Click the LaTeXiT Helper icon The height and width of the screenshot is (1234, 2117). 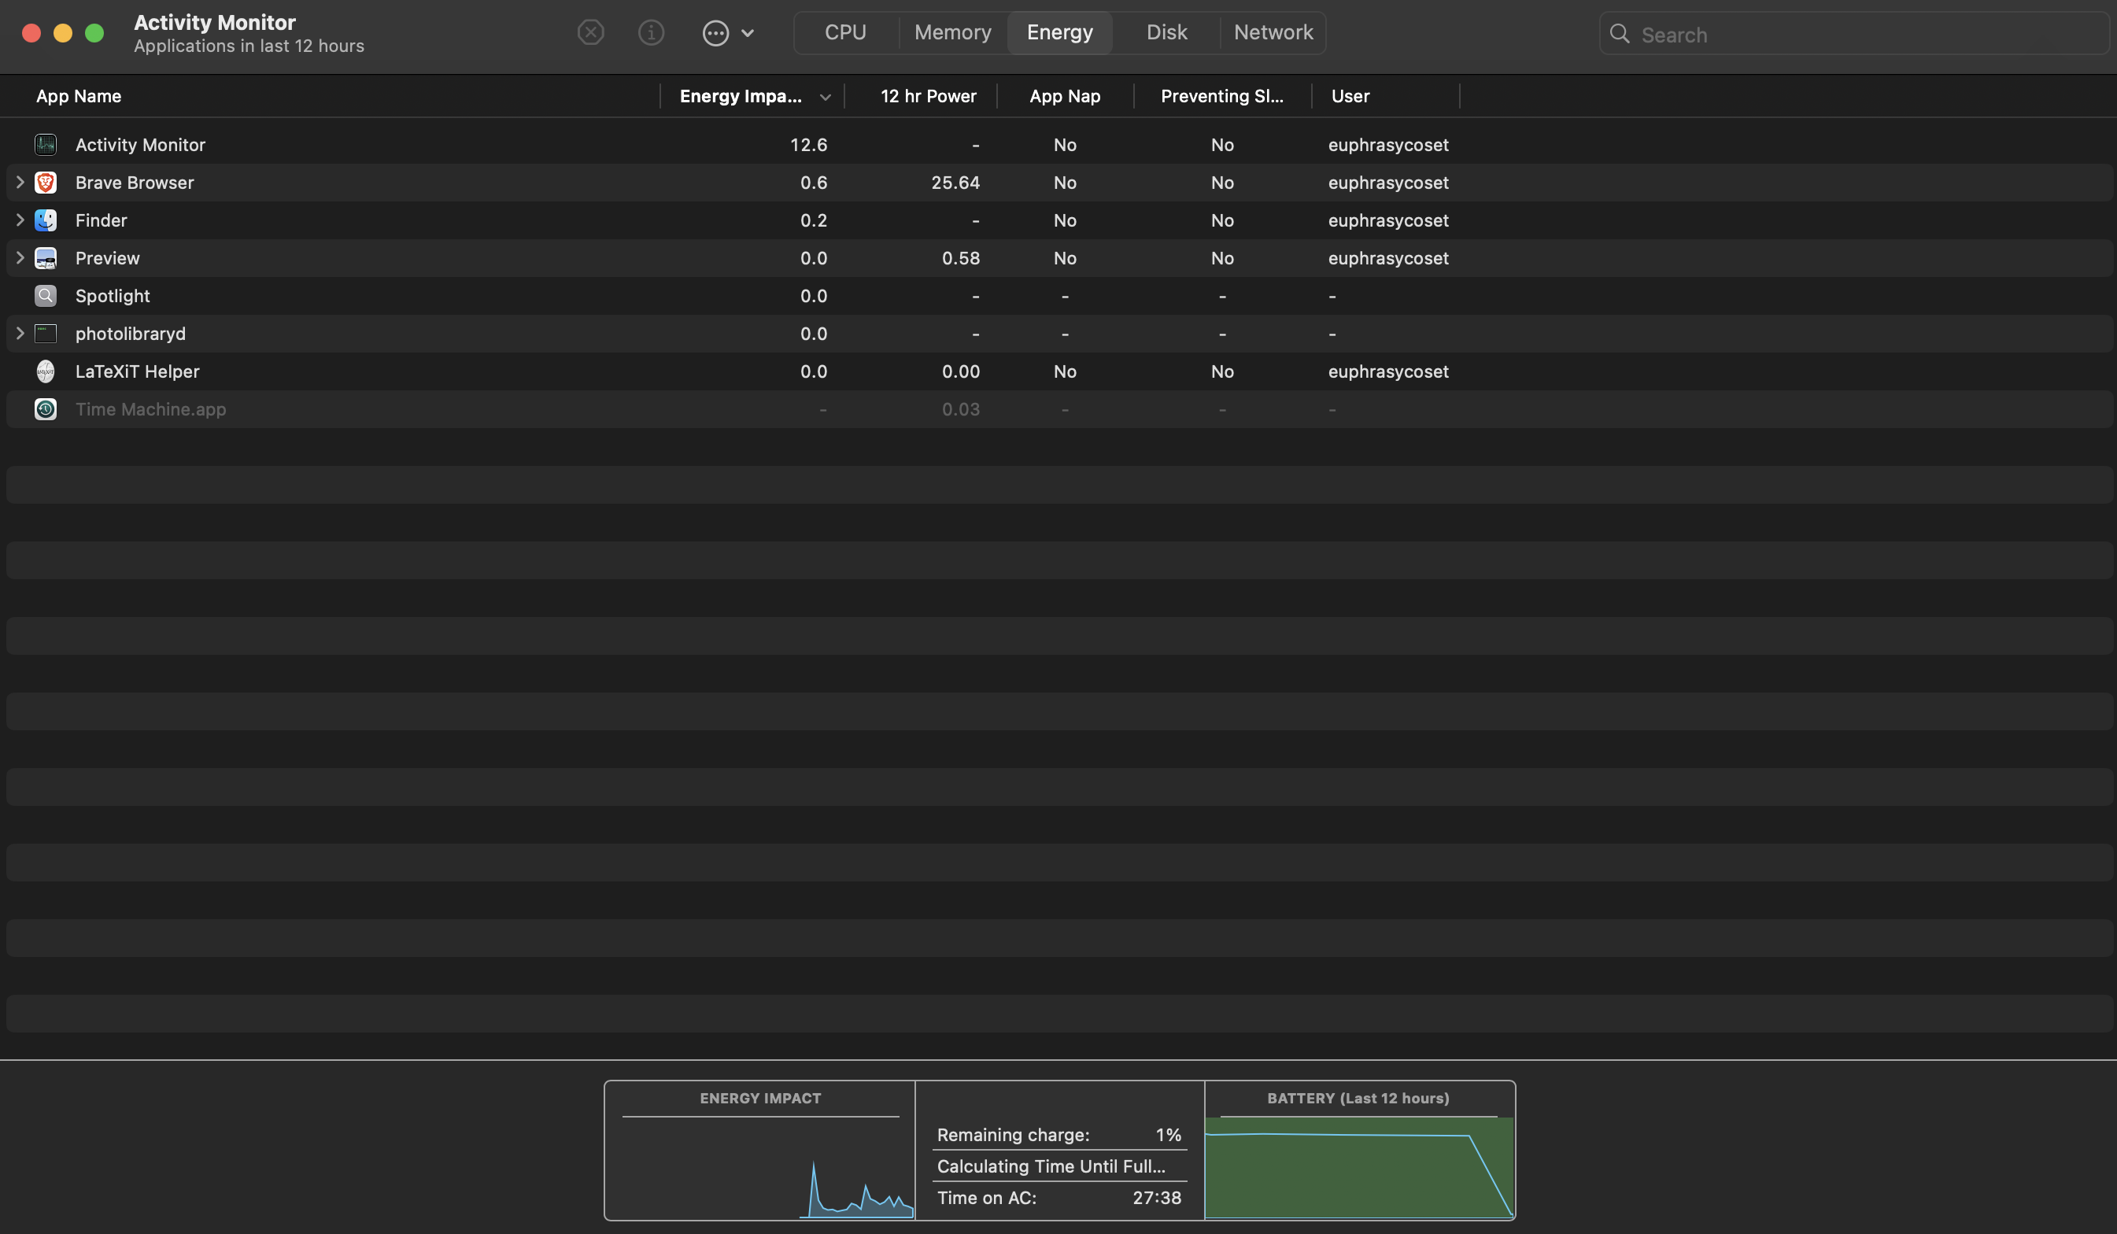click(46, 371)
